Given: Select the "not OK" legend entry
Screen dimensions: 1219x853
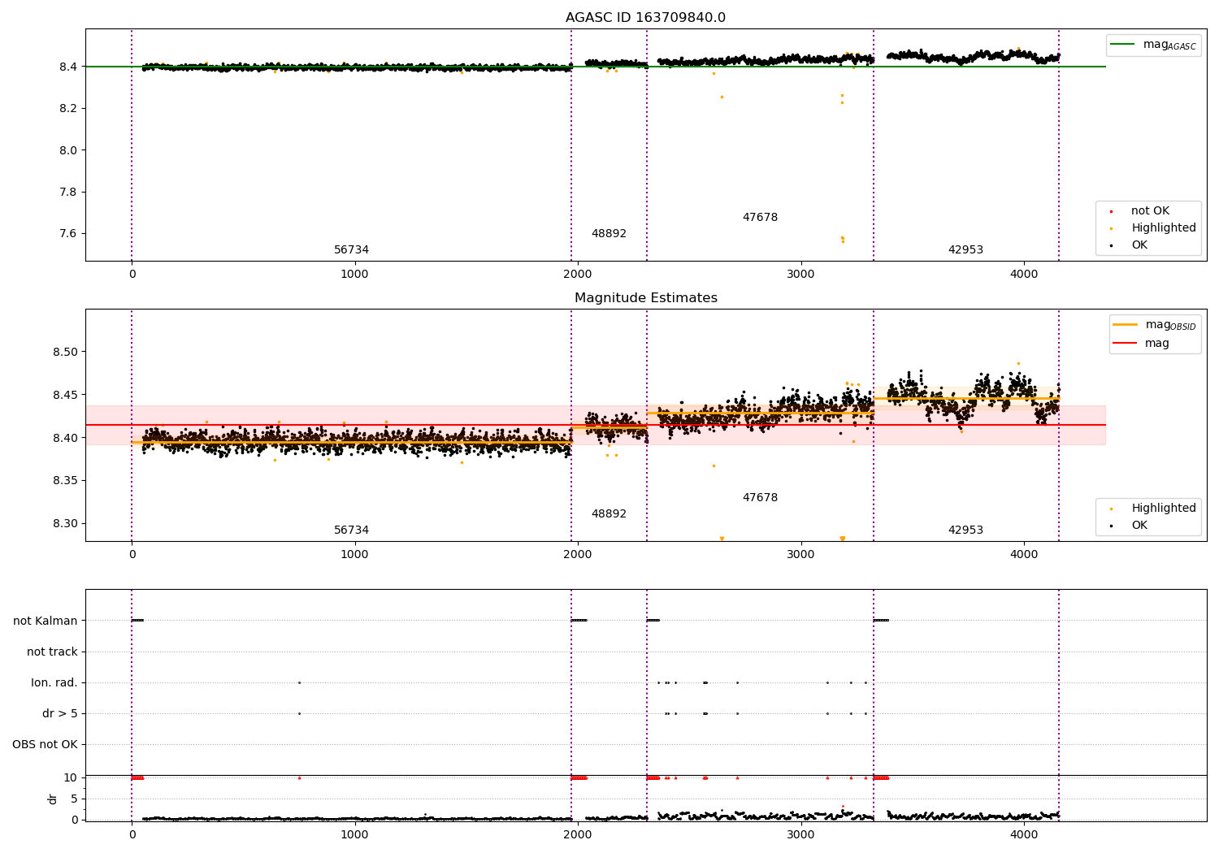Looking at the screenshot, I should 1150,211.
